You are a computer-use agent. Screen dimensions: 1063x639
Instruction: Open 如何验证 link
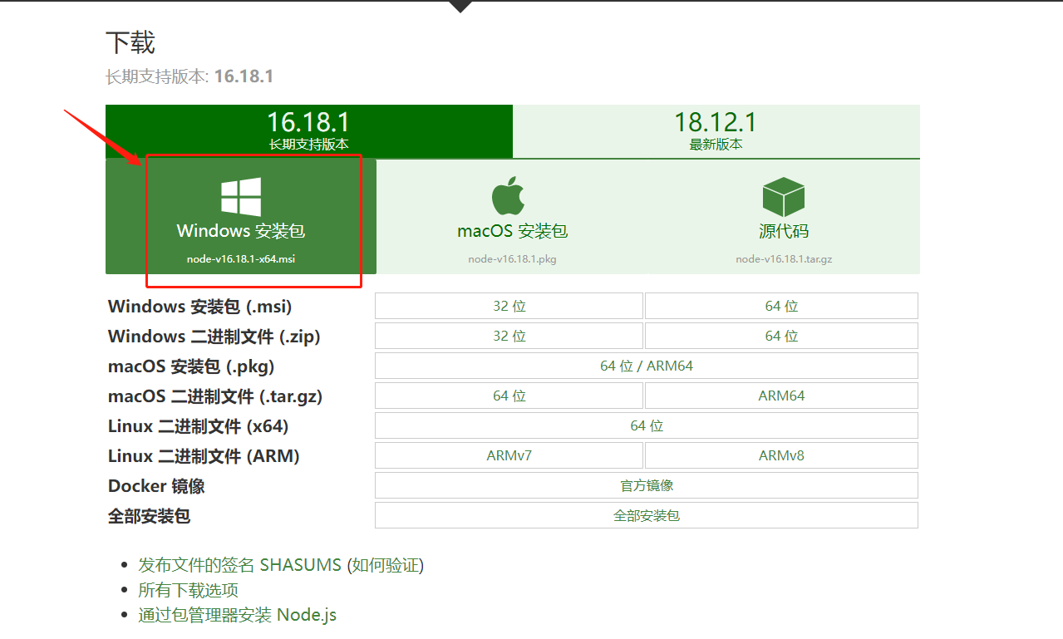(385, 565)
